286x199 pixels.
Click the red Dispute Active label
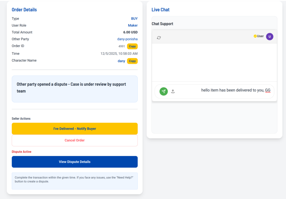pos(22,152)
